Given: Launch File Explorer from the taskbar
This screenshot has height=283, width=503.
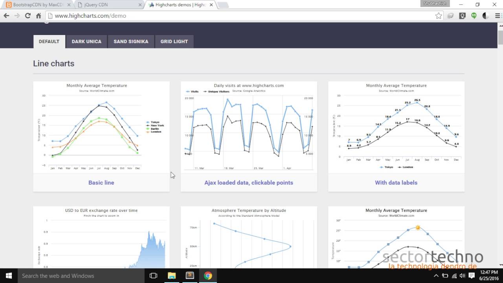Looking at the screenshot, I should pyautogui.click(x=172, y=276).
